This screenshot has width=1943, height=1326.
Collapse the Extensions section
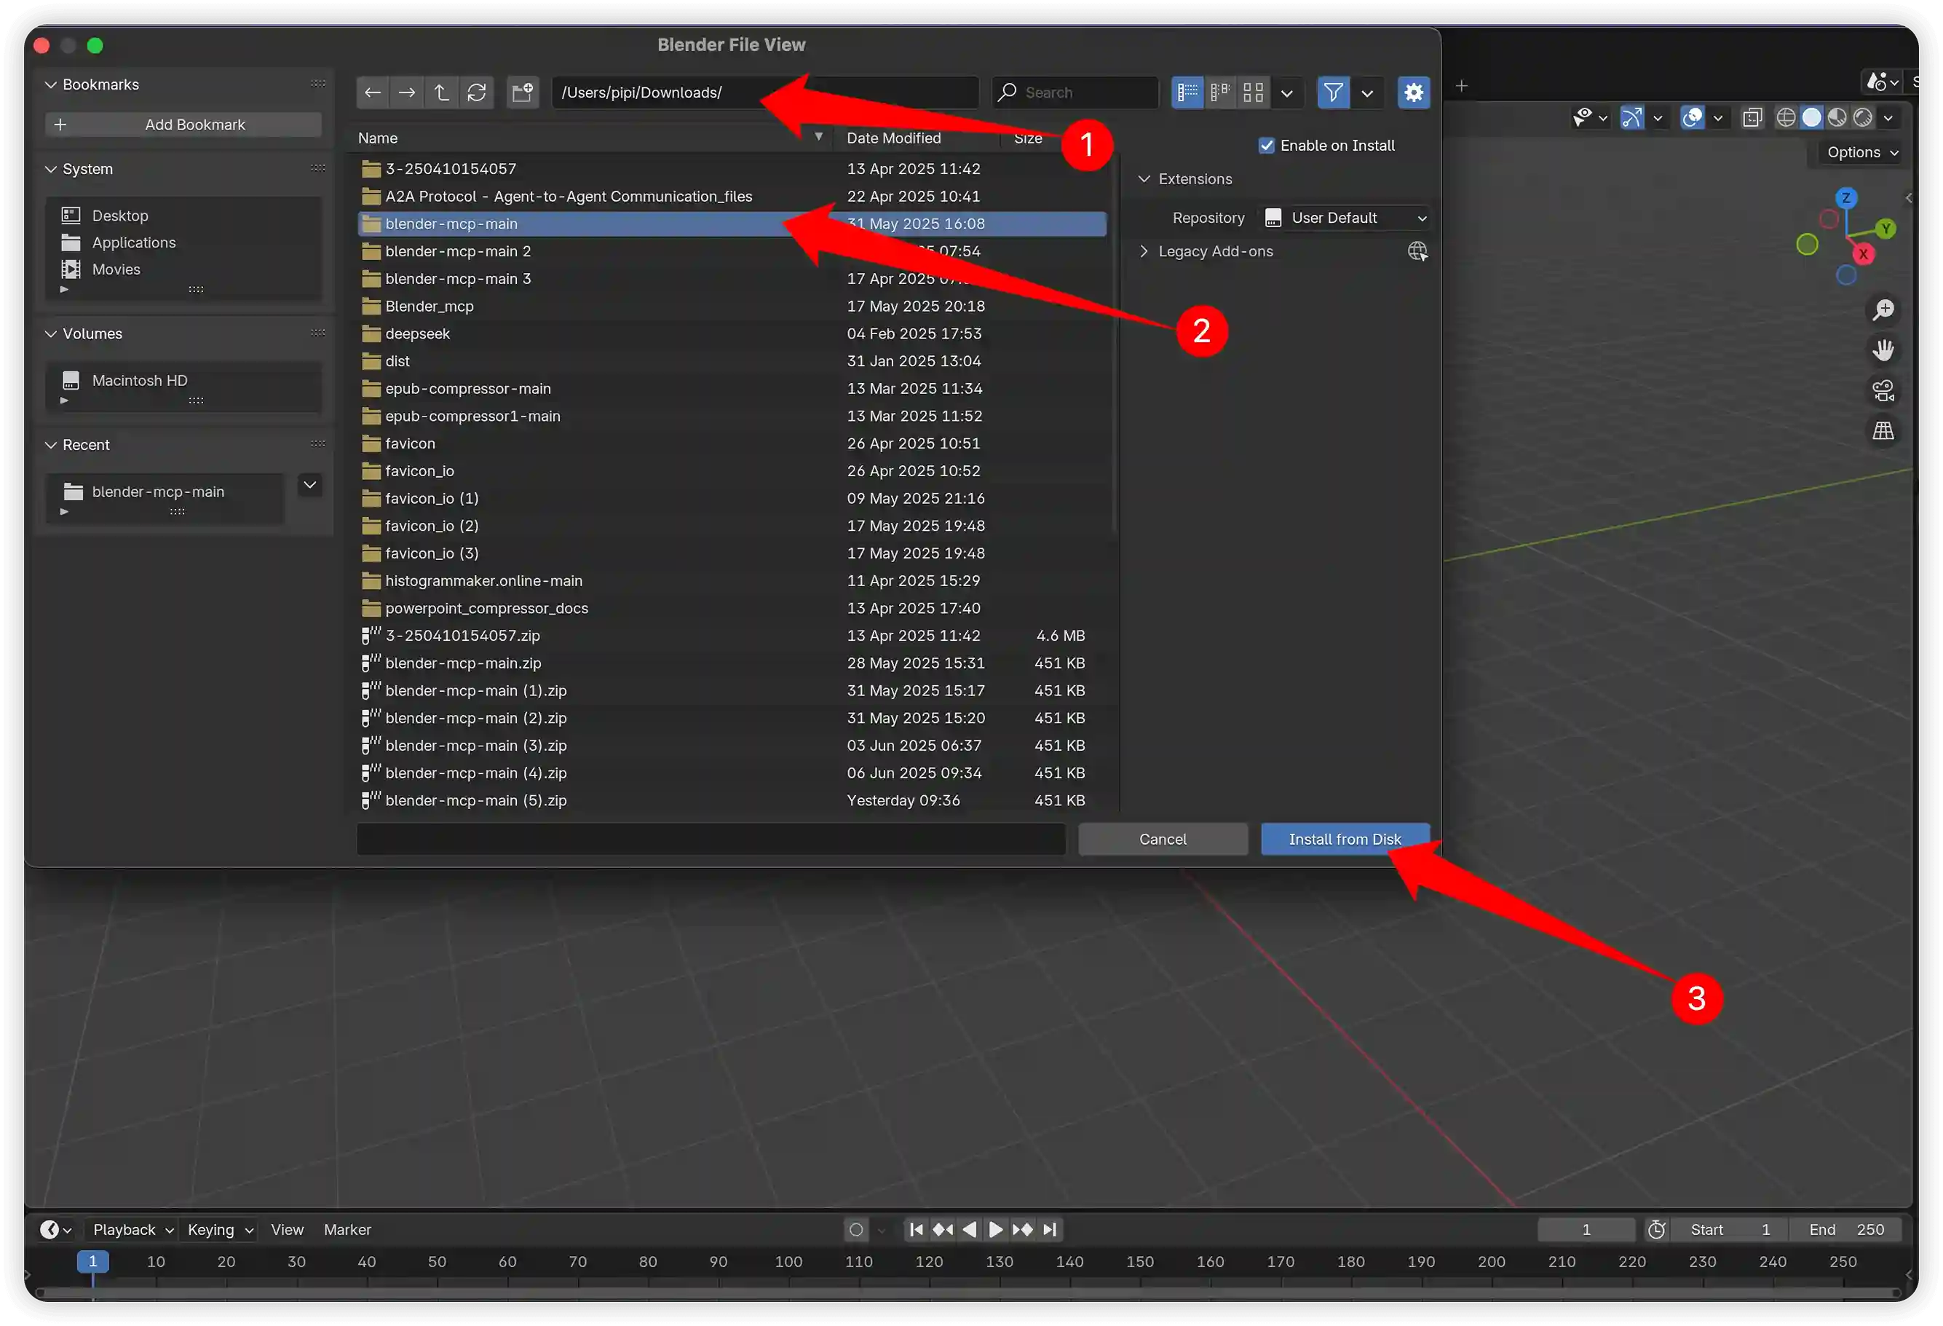(x=1144, y=179)
